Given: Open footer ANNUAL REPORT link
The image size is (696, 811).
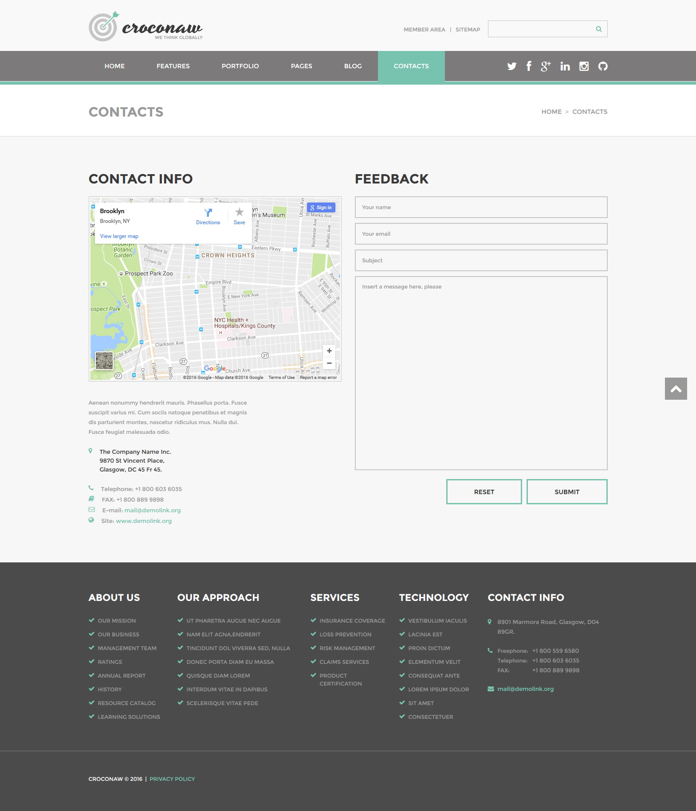Looking at the screenshot, I should (122, 676).
